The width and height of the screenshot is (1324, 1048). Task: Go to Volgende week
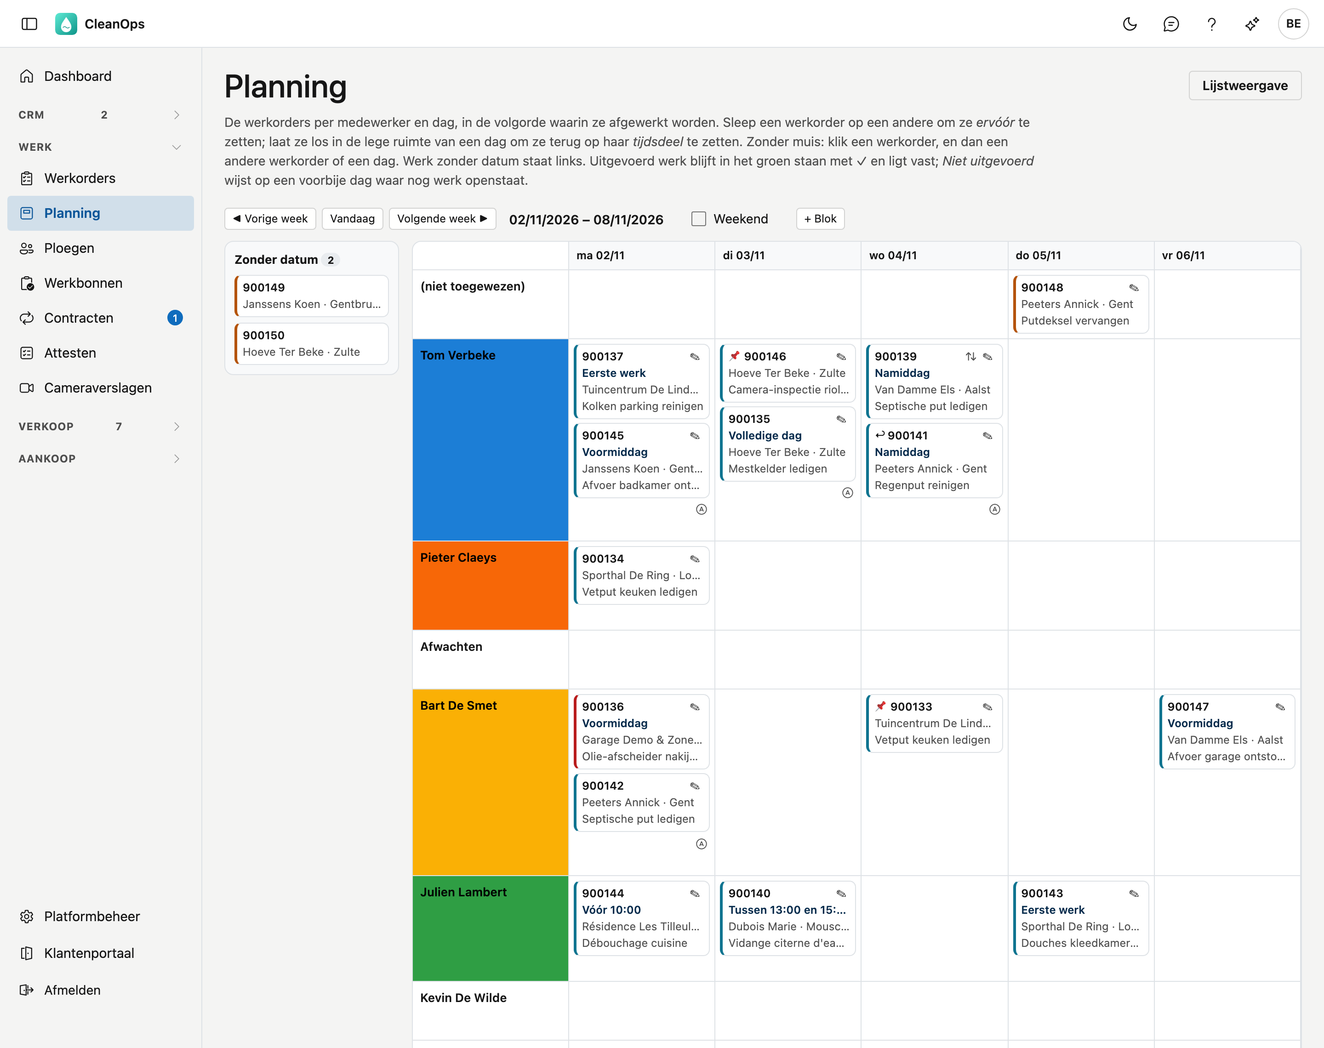point(442,219)
